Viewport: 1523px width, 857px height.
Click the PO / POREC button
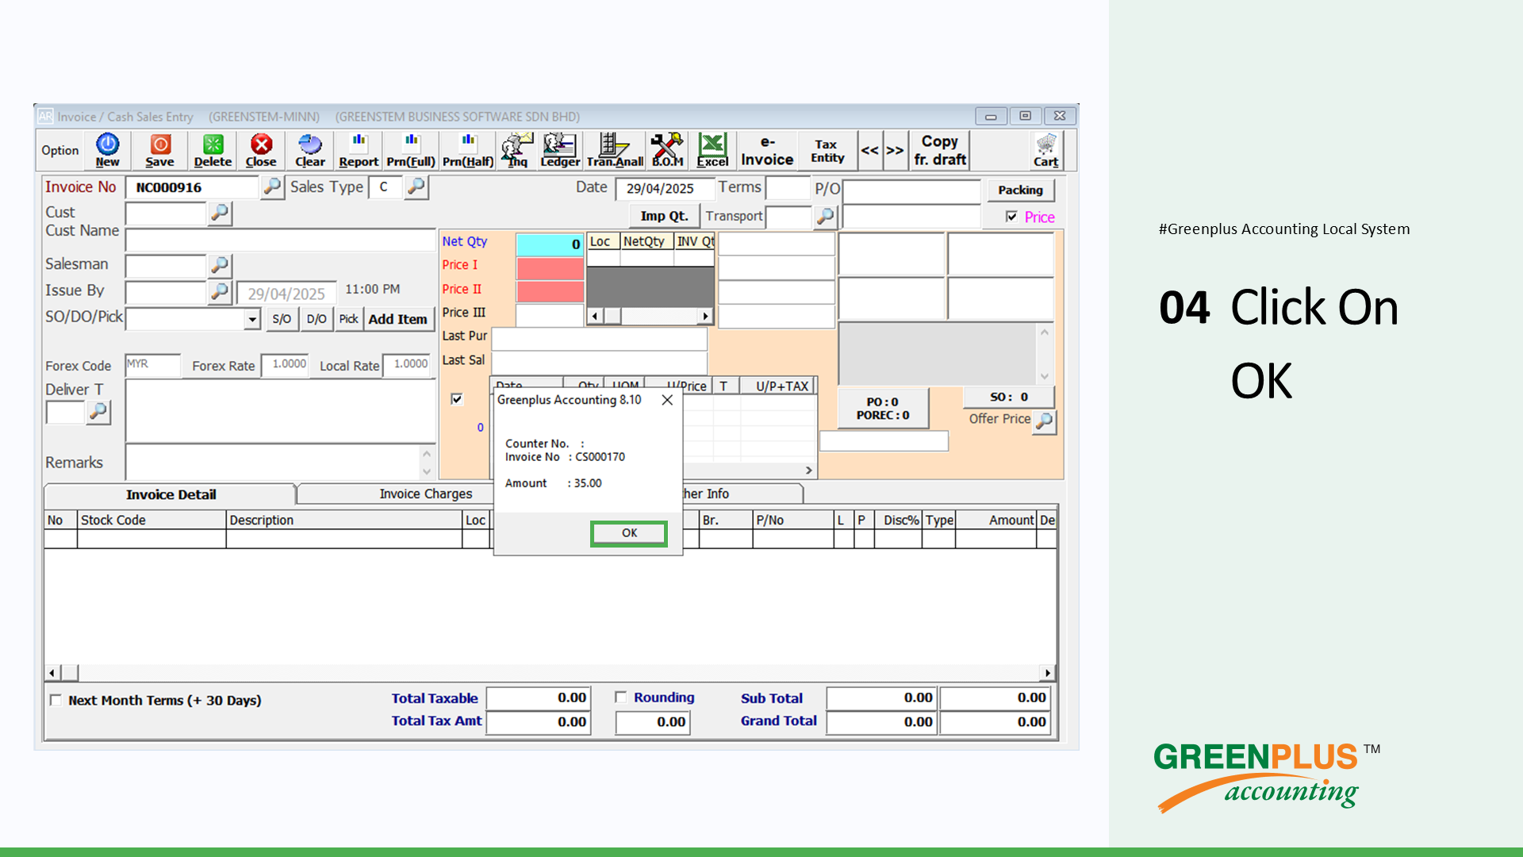pyautogui.click(x=883, y=409)
